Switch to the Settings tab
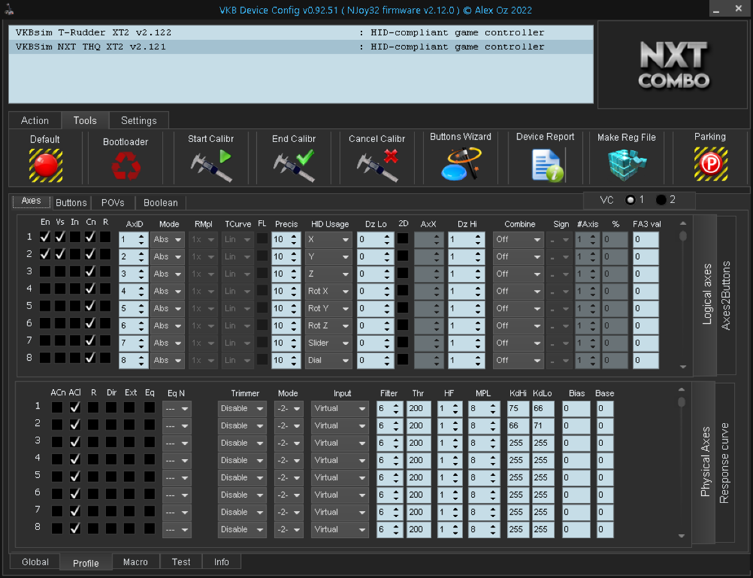 [x=139, y=121]
